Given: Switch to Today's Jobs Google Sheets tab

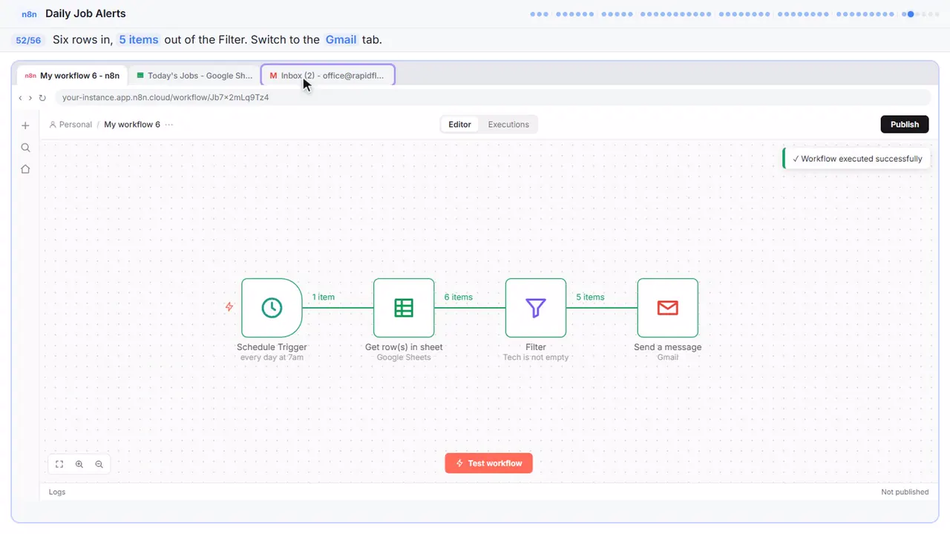Looking at the screenshot, I should pos(194,76).
